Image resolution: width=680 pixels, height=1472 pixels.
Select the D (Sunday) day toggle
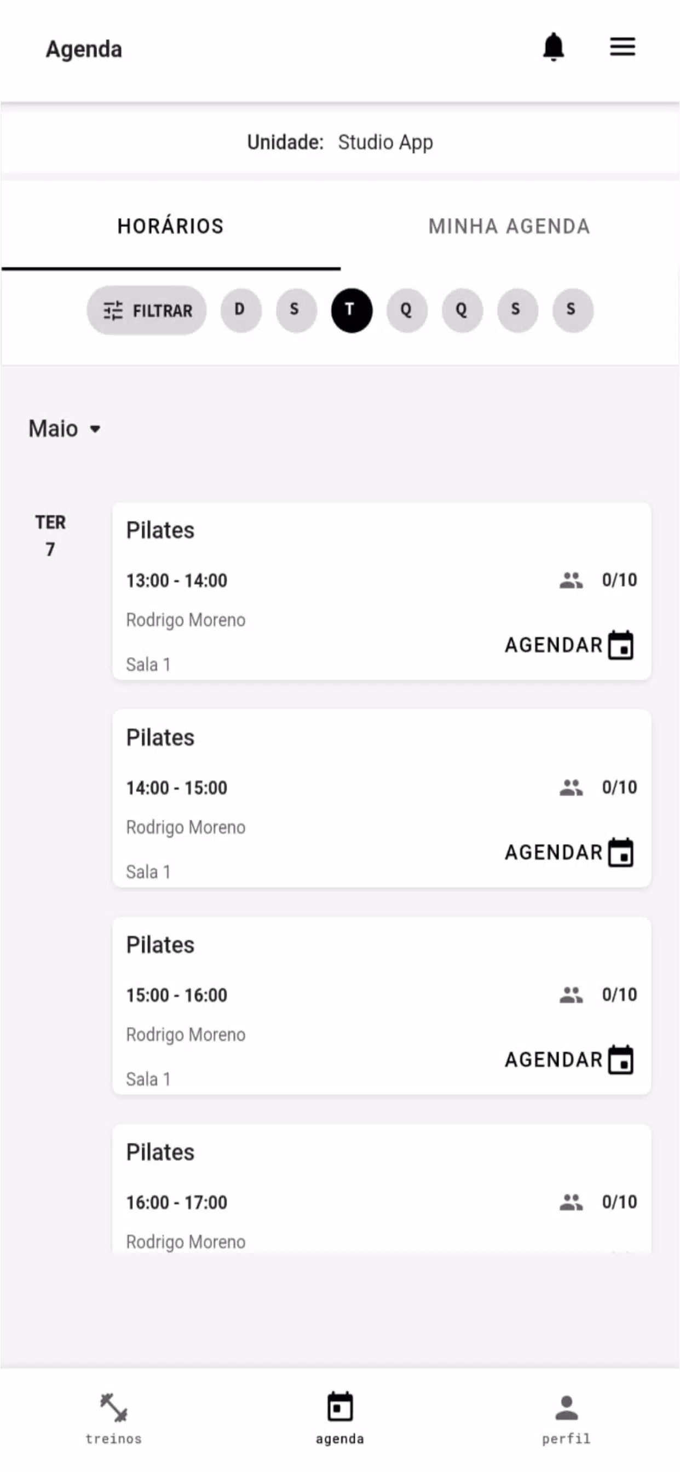tap(240, 311)
